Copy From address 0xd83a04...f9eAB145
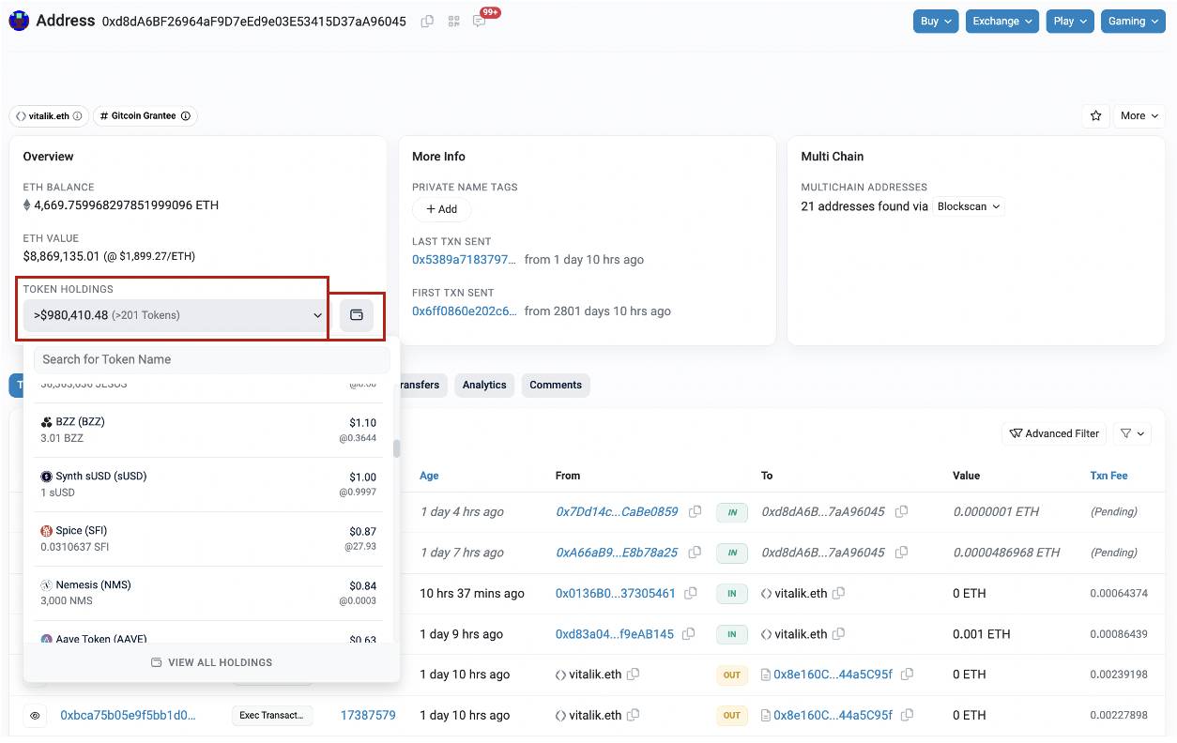 (689, 634)
